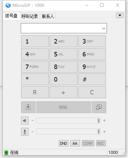Switch to the 联系人 tab
This screenshot has height=158, width=128.
[x=48, y=16]
